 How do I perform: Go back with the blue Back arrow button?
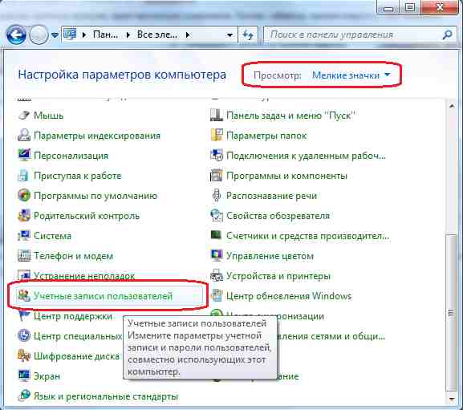coord(16,35)
